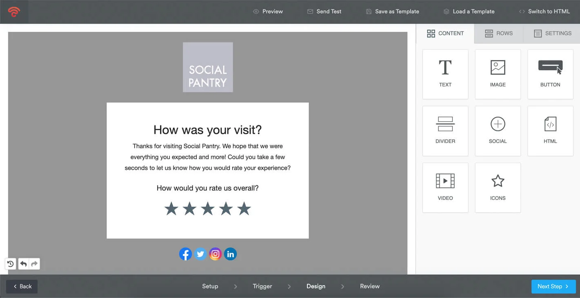580x298 pixels.
Task: Open email Preview
Action: coord(268,11)
